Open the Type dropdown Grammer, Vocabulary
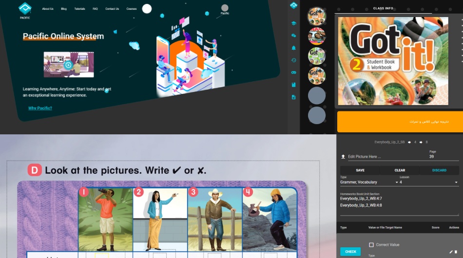Viewport: 463px width, 258px height. click(x=369, y=182)
